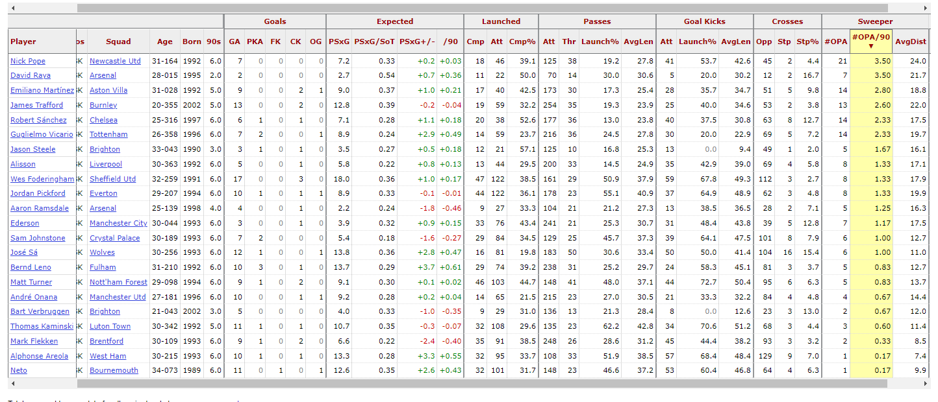
Task: Go to Tottenham squad page
Action: tap(108, 135)
